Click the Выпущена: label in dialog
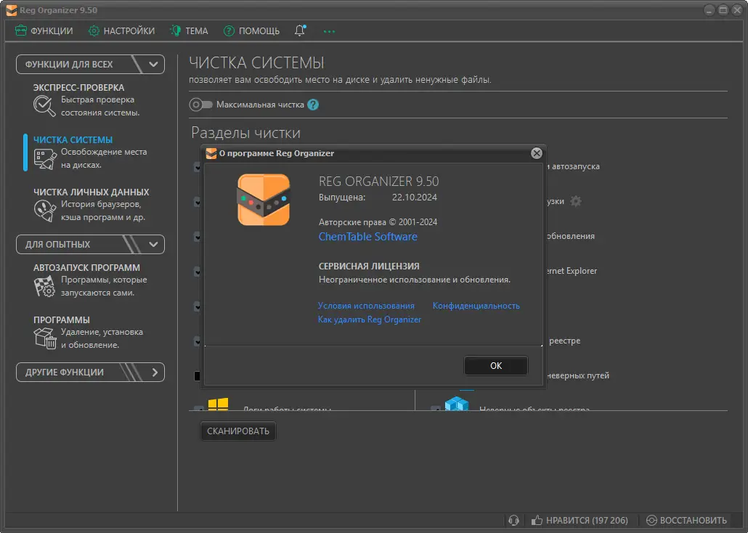 click(342, 197)
